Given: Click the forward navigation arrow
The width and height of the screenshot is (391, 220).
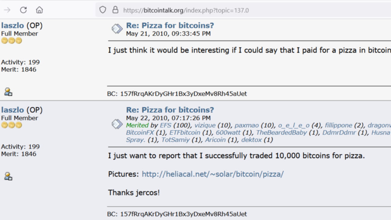Looking at the screenshot, I should (7, 9).
